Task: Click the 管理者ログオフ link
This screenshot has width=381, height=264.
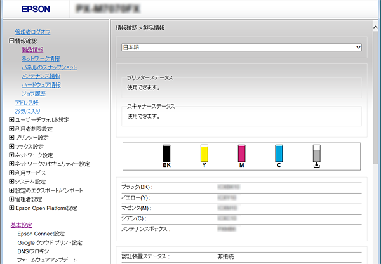Action: point(33,32)
